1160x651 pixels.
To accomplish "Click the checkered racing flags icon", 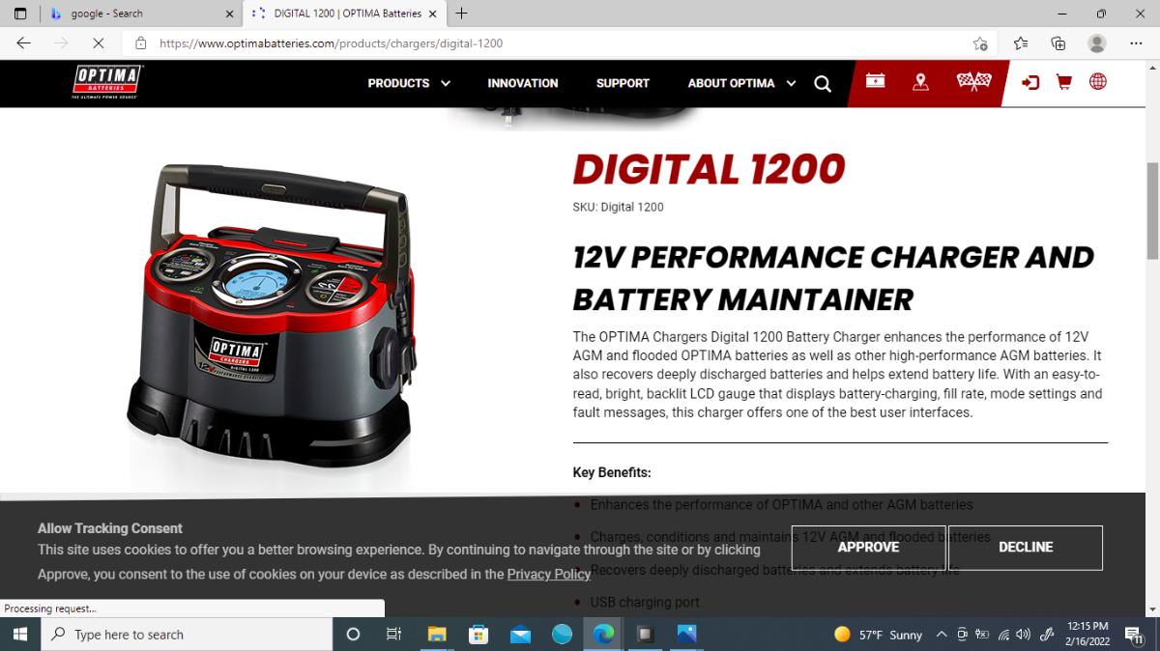I will 973,82.
